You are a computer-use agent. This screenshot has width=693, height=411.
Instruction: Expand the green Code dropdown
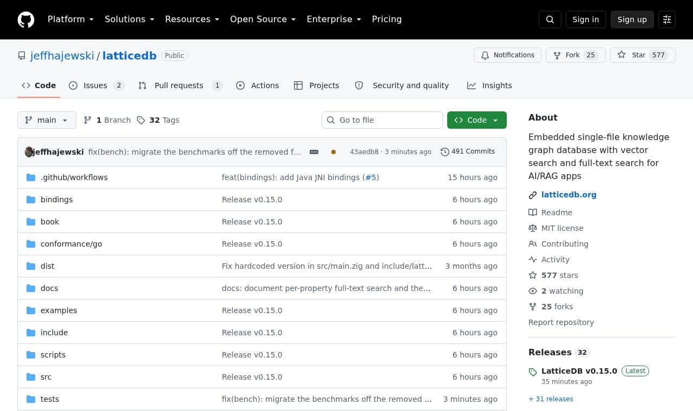click(x=477, y=120)
